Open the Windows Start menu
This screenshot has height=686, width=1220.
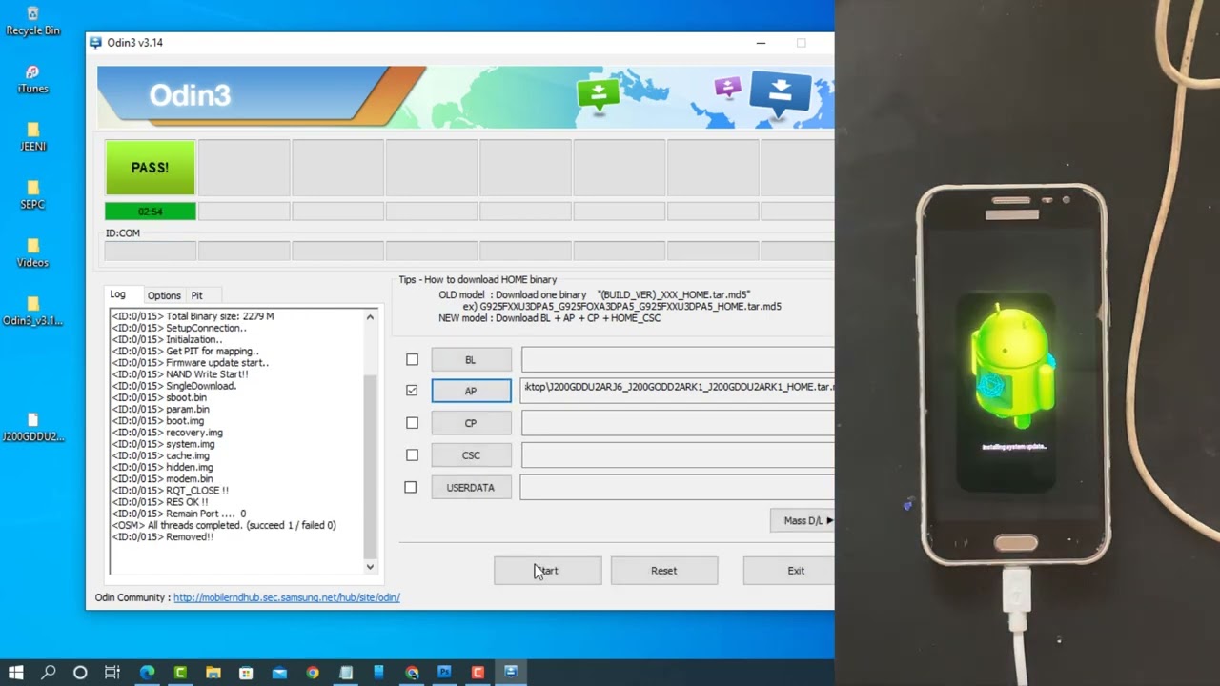click(16, 673)
